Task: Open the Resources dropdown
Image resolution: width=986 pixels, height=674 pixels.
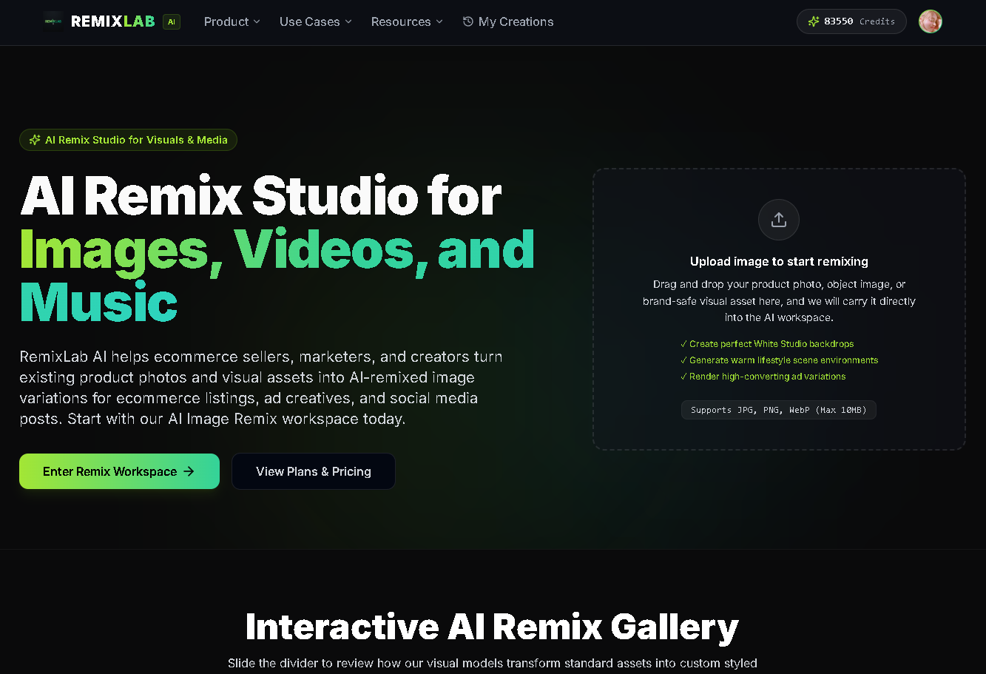Action: [x=407, y=21]
